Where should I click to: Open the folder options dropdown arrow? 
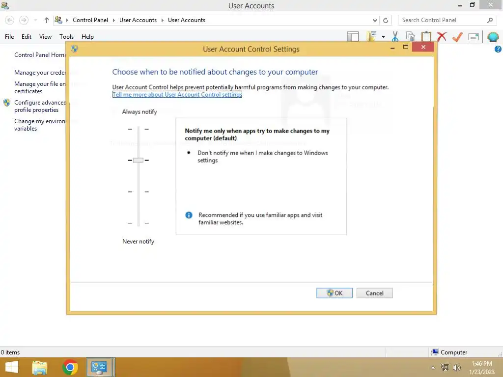[x=383, y=36]
